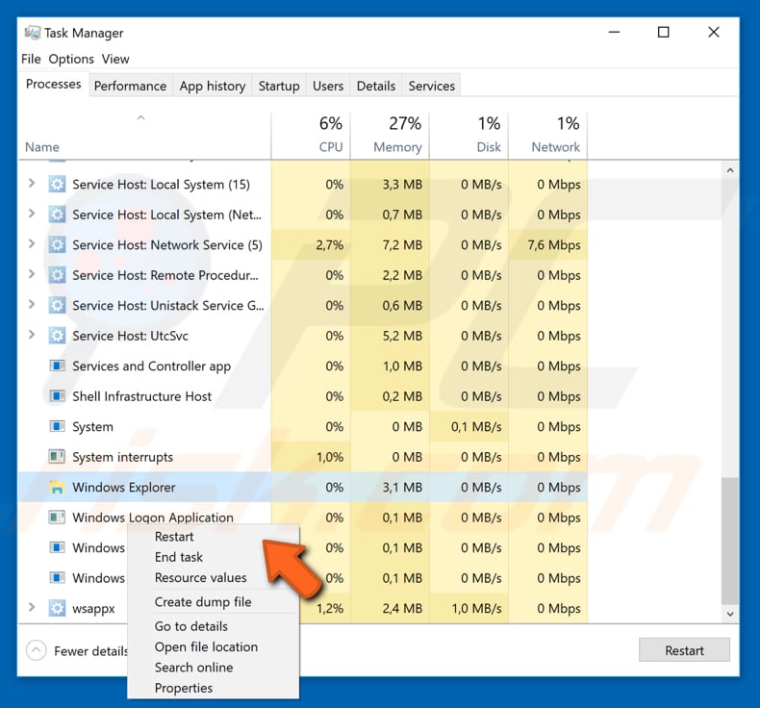Click the scrollbar down arrow

[730, 614]
